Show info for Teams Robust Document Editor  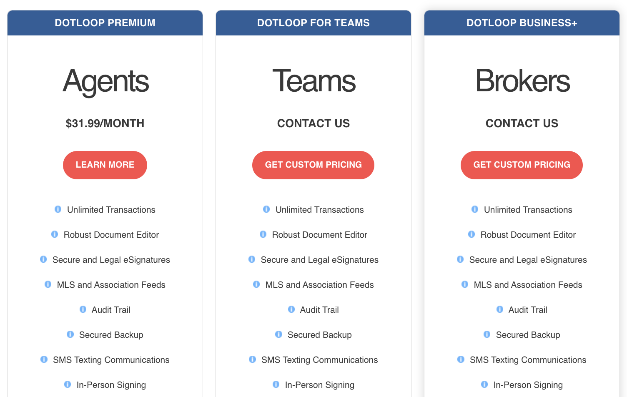pyautogui.click(x=263, y=234)
